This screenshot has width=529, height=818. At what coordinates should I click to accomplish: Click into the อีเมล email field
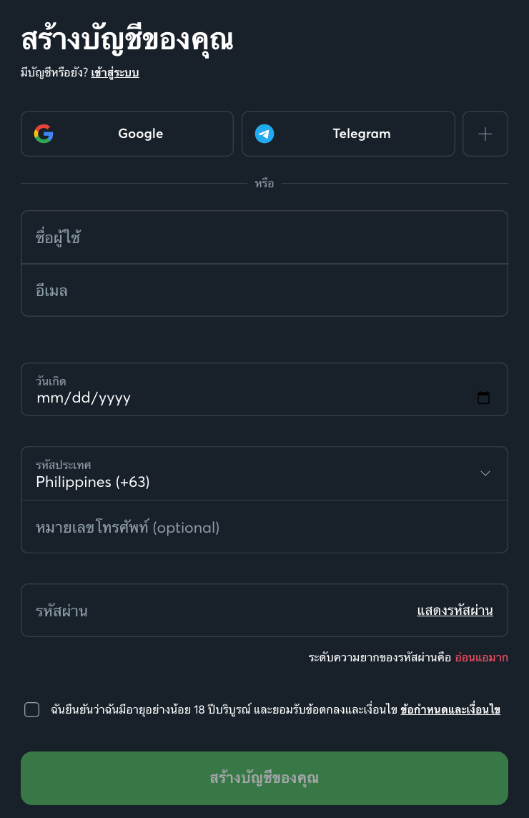[264, 290]
